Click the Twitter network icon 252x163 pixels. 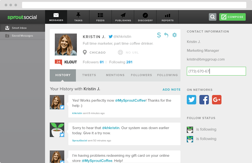coord(192,100)
